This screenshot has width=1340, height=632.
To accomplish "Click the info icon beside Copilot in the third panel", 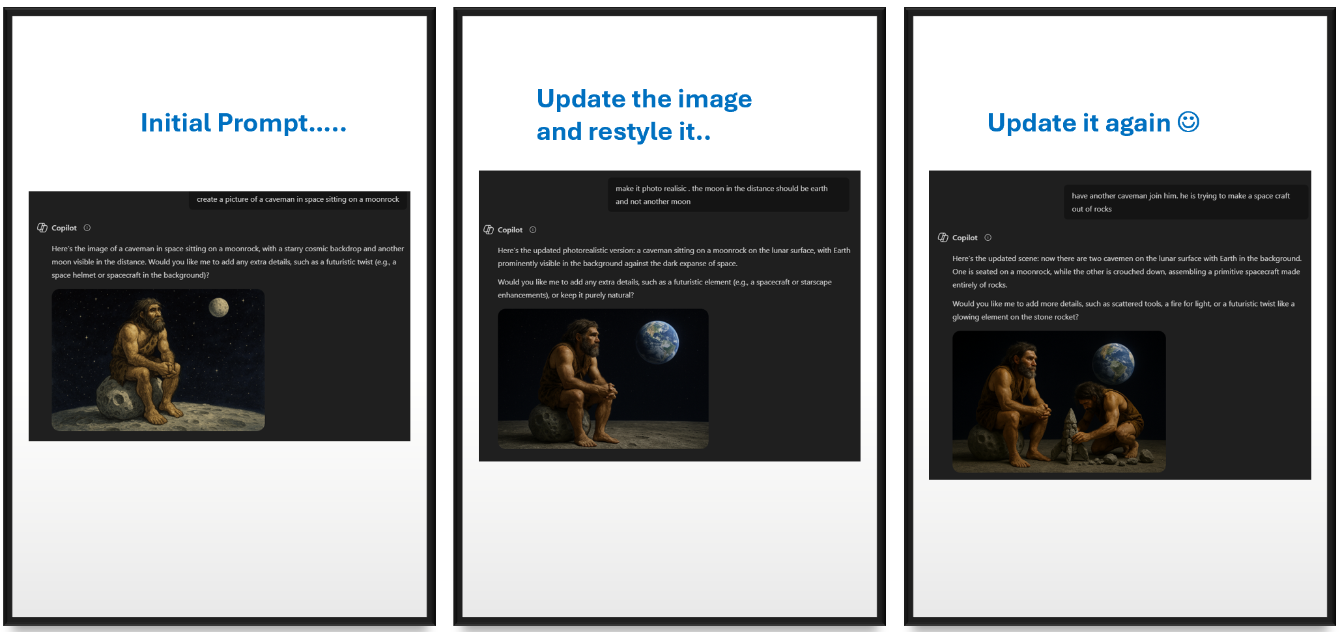I will (988, 238).
